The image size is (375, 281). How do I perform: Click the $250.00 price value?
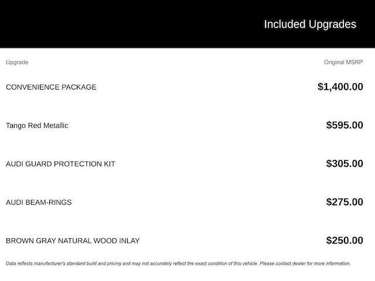pyautogui.click(x=345, y=241)
